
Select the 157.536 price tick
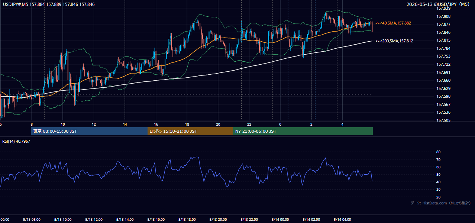pos(444,112)
